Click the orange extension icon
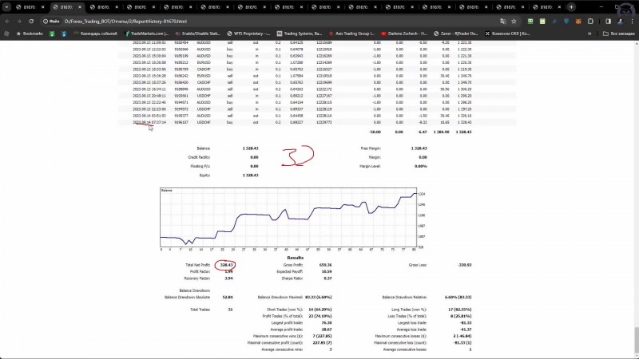This screenshot has height=359, width=639. [x=578, y=22]
